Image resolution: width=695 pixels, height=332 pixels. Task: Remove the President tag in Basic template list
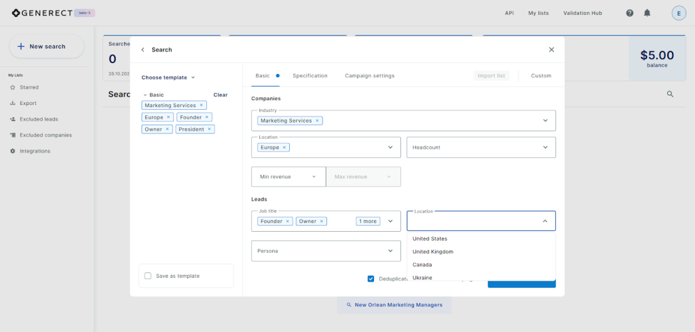[209, 129]
